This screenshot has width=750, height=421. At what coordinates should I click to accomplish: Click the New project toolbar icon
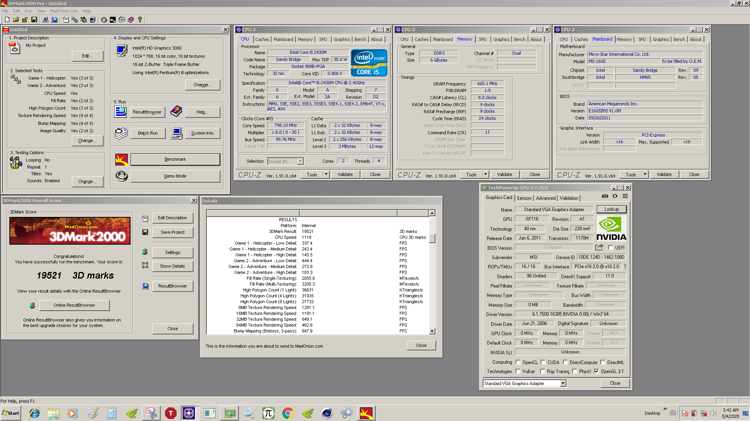(x=7, y=20)
